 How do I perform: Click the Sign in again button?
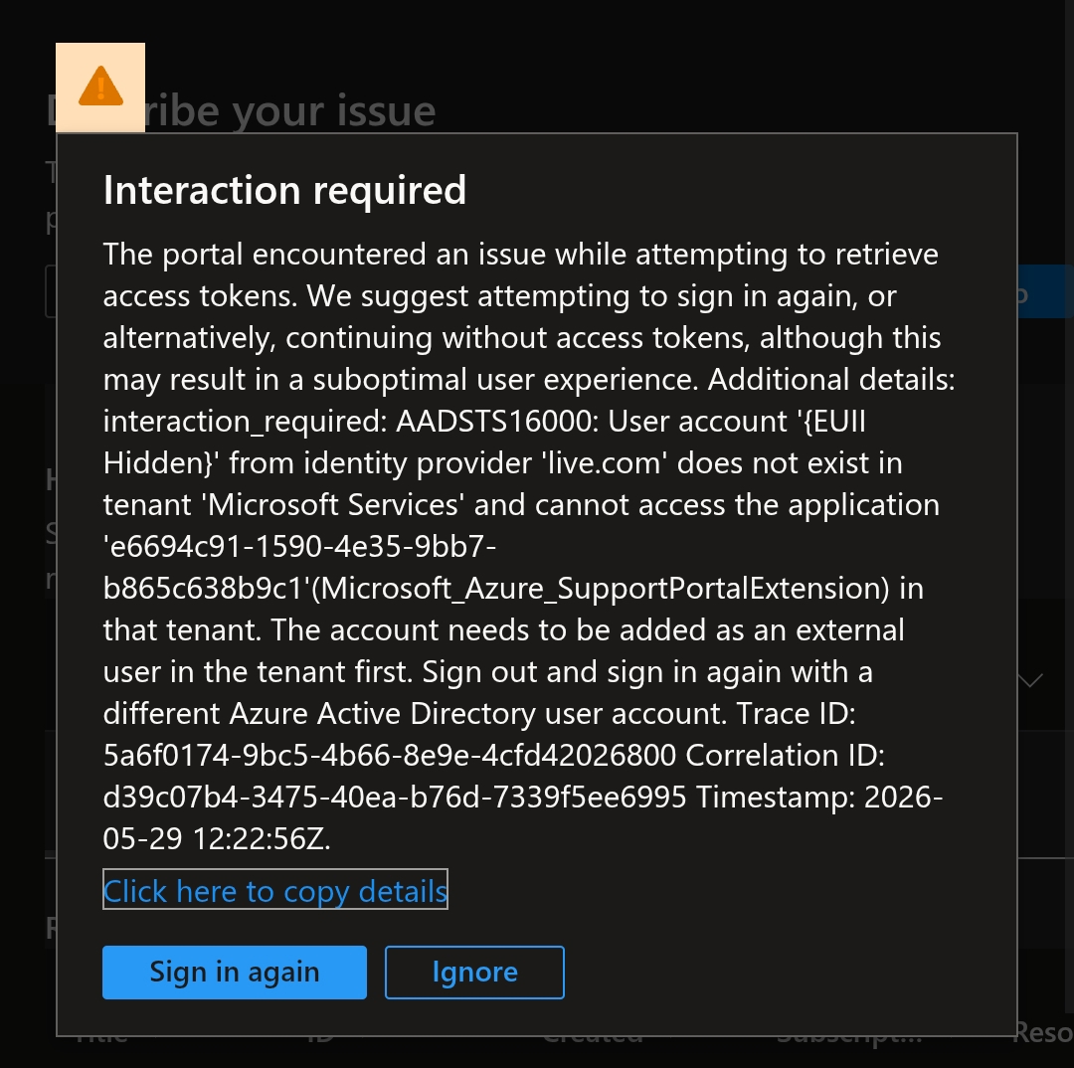[235, 973]
